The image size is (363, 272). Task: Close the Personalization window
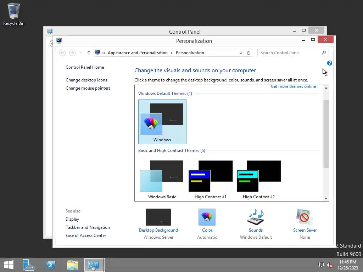pyautogui.click(x=325, y=40)
